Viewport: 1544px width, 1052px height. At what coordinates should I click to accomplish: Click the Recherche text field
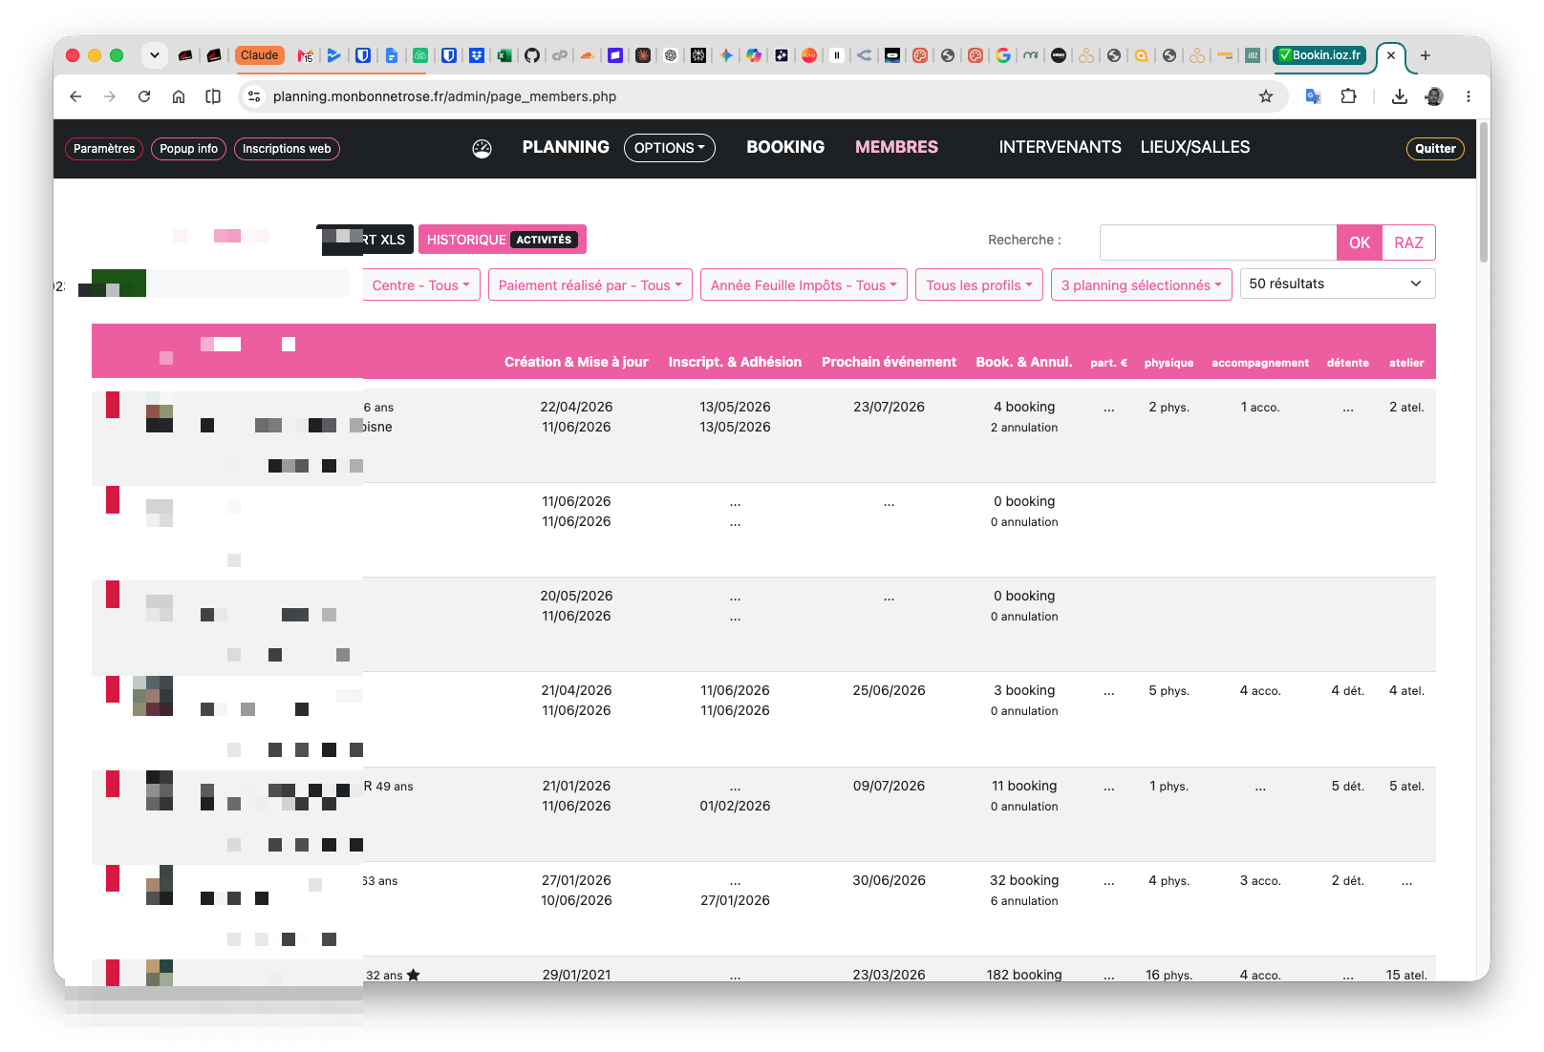point(1218,242)
